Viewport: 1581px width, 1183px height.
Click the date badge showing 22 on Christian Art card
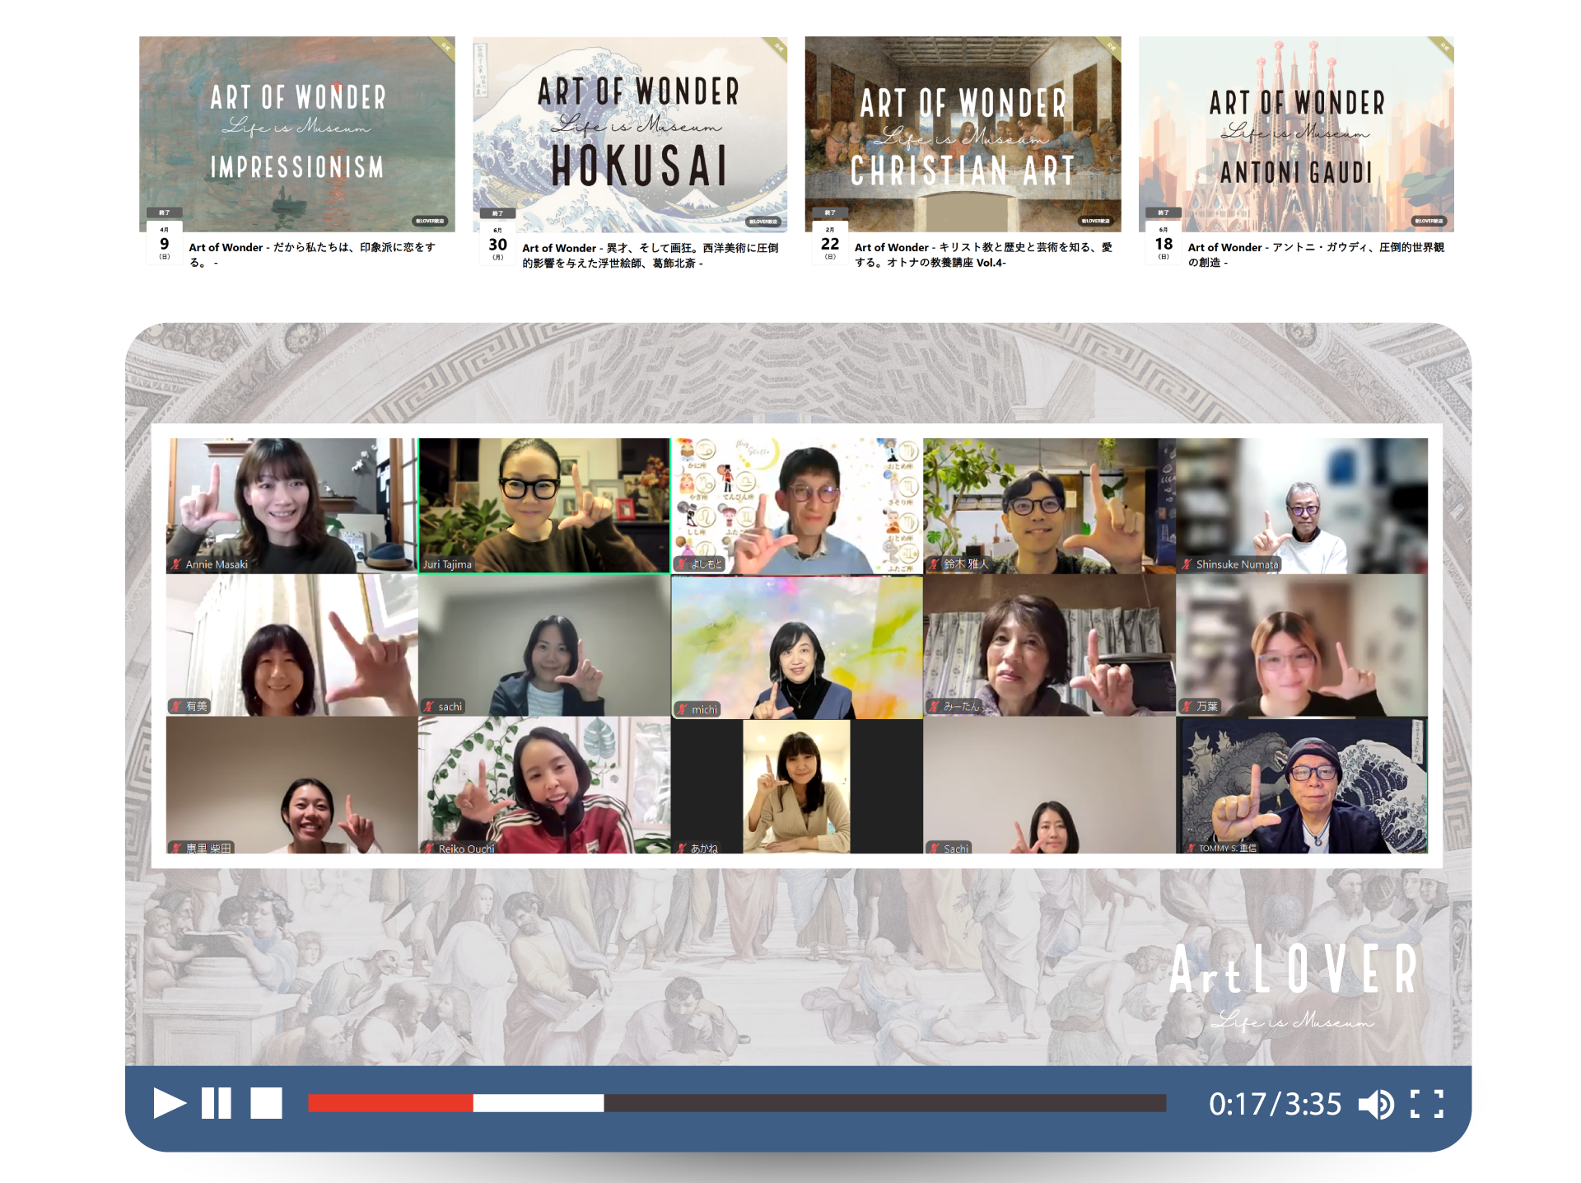coord(830,245)
